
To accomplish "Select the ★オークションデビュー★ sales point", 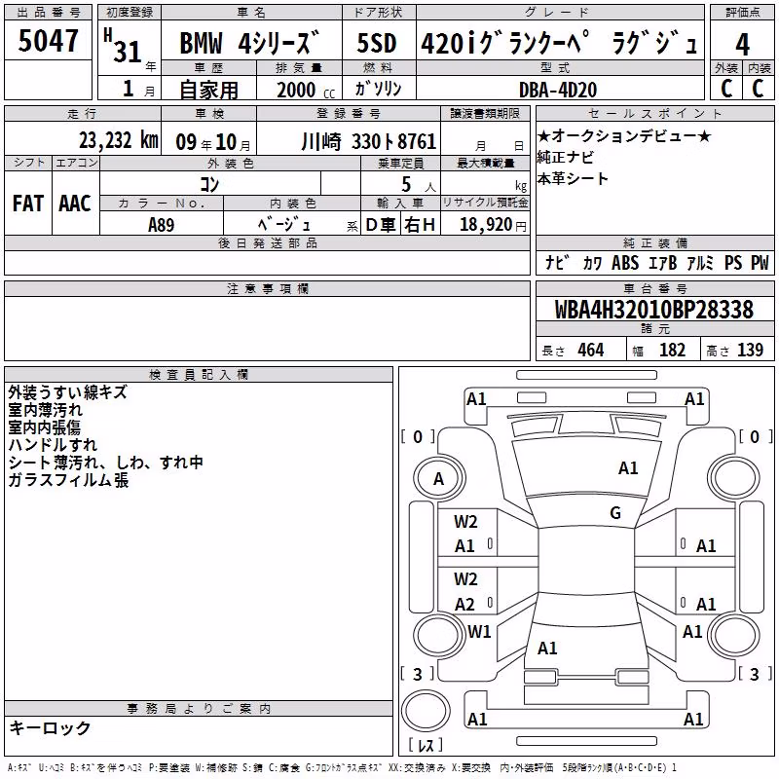I will pos(624,135).
